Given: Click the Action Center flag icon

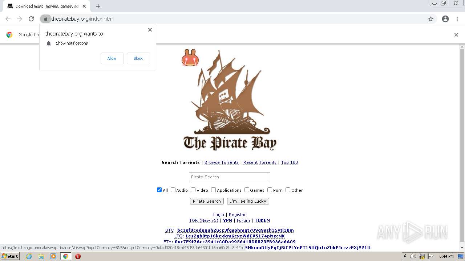Looking at the screenshot, I should 430,256.
